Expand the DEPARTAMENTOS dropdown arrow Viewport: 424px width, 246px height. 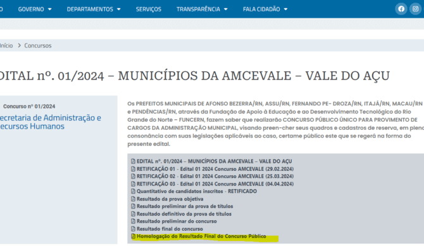[x=119, y=9]
